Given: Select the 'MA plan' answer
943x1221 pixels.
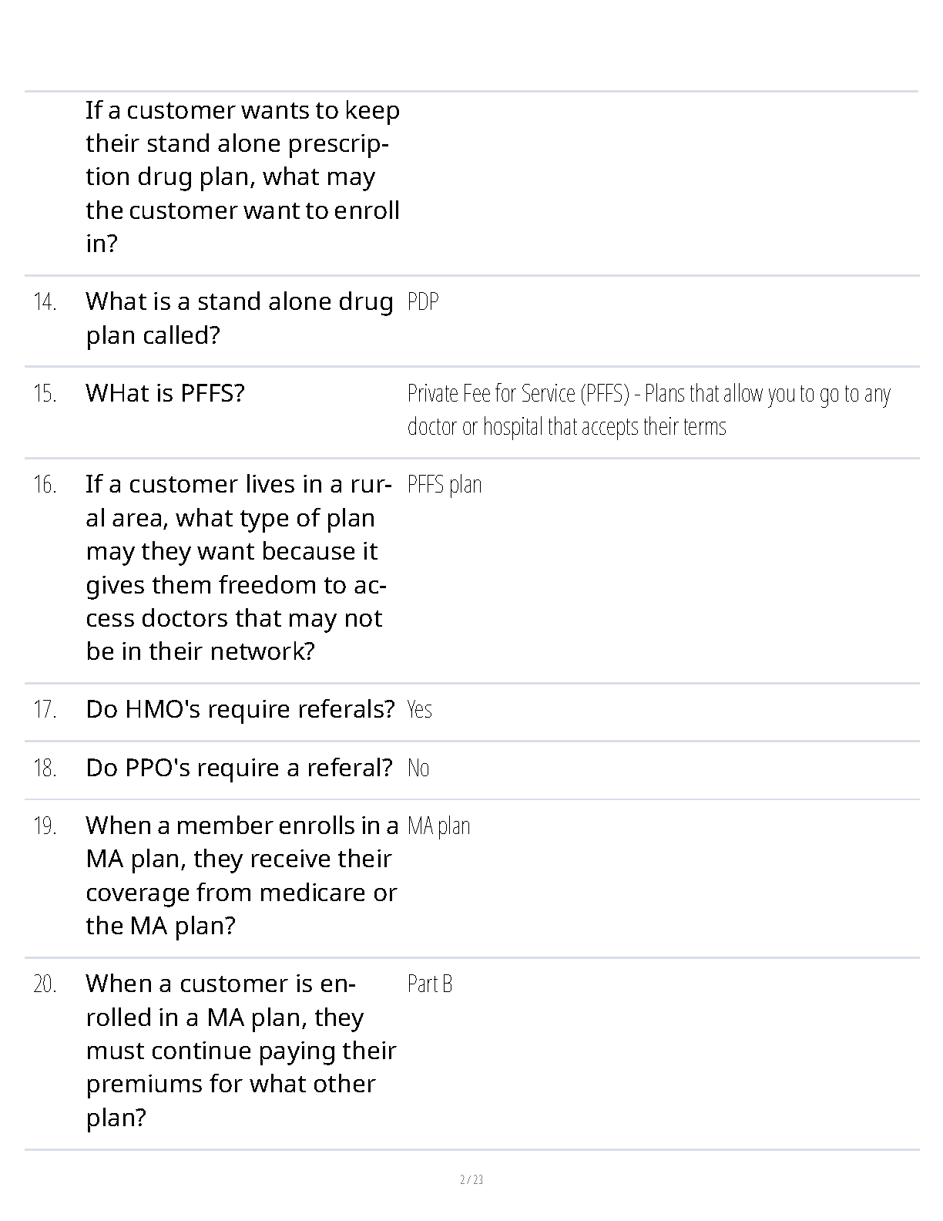Looking at the screenshot, I should coord(438,826).
